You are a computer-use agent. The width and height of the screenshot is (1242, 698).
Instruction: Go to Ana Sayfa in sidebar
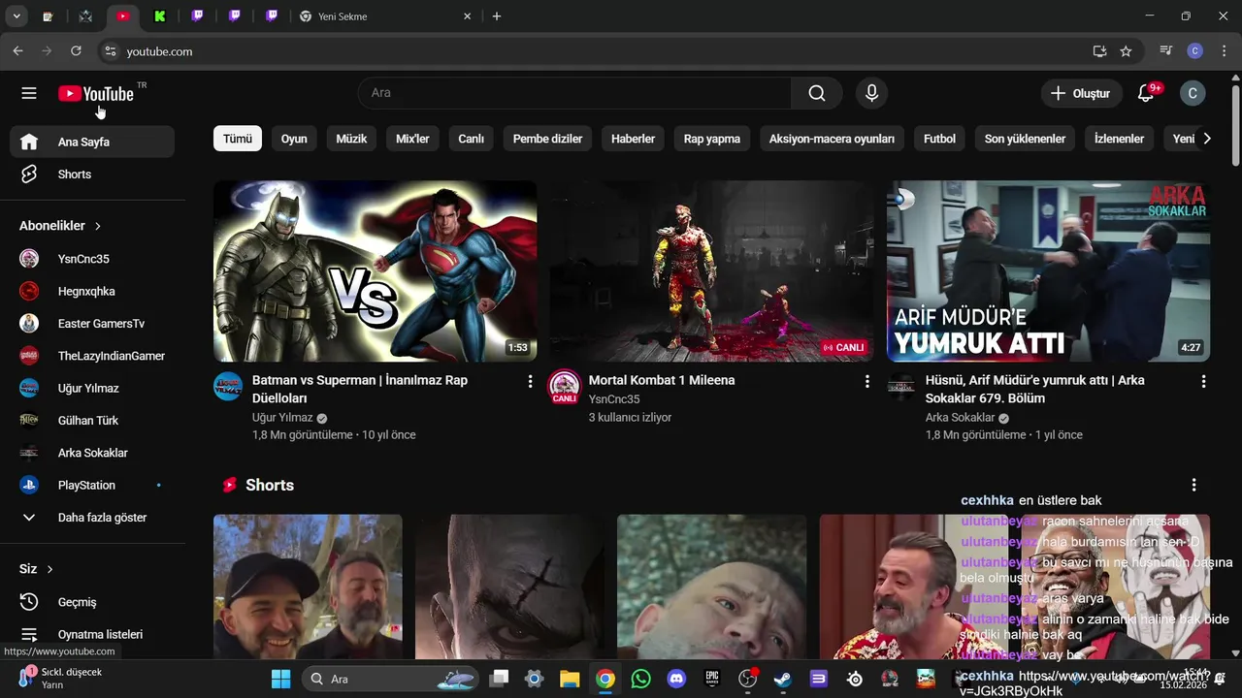tap(92, 142)
